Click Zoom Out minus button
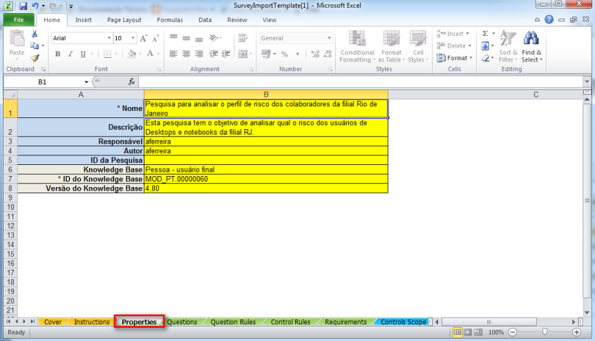 click(513, 332)
